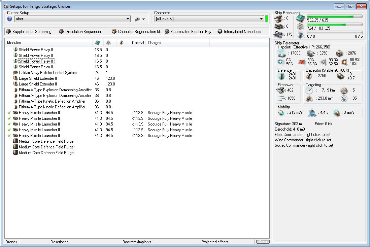Click the Accelerated Ejection Bay icon
This screenshot has width=370, height=247.
click(x=167, y=31)
